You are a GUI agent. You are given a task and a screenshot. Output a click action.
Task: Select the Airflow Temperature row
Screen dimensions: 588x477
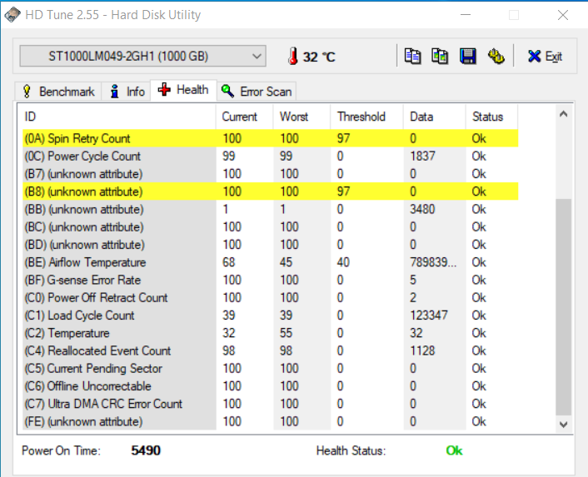pyautogui.click(x=271, y=262)
